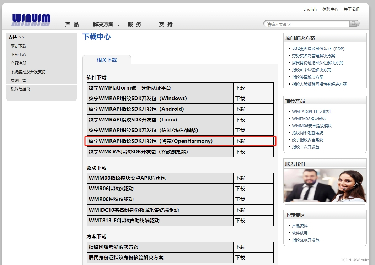Download the 谷歌浏览器 WMCWS SDK package

tap(240, 152)
